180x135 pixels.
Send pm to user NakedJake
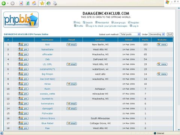(x=23, y=49)
